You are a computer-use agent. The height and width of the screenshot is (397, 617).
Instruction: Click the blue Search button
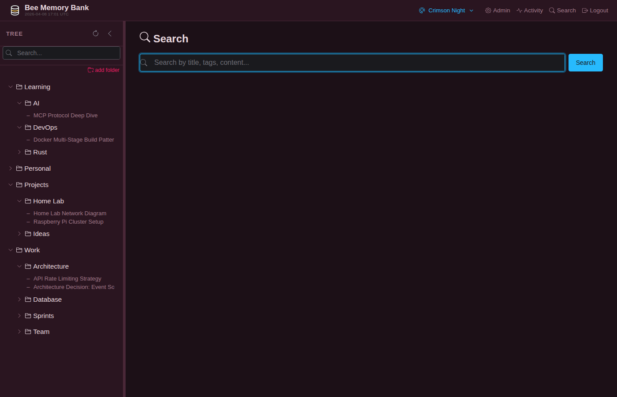point(585,63)
